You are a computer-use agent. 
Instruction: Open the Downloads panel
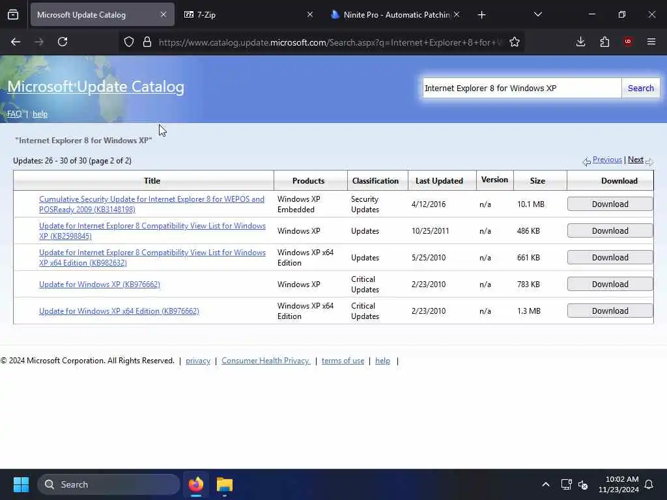click(580, 42)
